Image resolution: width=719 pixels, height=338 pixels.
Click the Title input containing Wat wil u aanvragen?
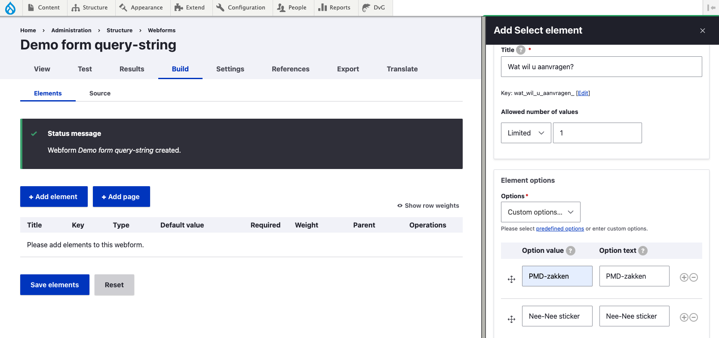tap(601, 67)
